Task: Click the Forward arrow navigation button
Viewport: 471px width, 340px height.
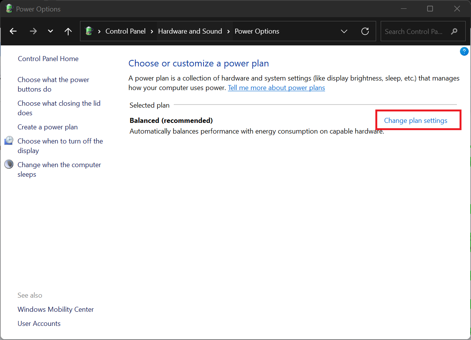Action: pyautogui.click(x=33, y=31)
